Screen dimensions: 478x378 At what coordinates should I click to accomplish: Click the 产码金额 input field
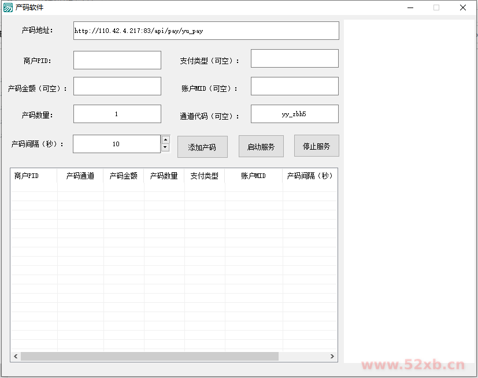(x=117, y=86)
